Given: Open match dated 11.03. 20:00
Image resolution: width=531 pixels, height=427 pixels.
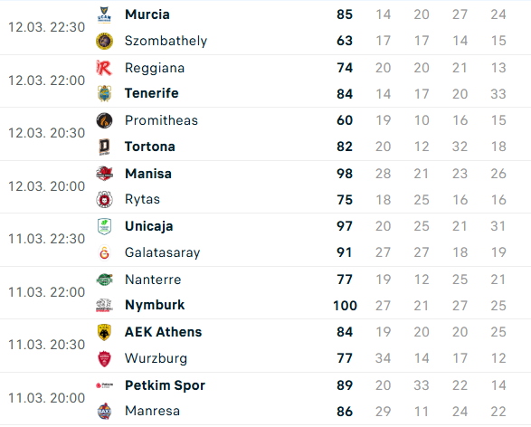Looking at the screenshot, I should [46, 398].
